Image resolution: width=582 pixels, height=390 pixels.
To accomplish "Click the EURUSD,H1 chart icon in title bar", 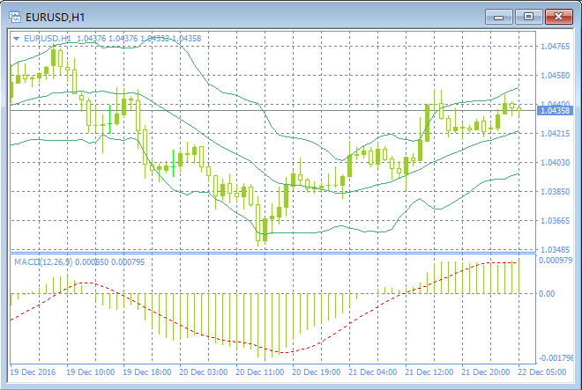I will coord(15,17).
